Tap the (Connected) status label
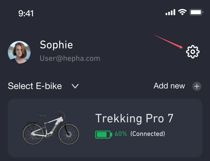The width and height of the screenshot is (210, 161). 148,134
